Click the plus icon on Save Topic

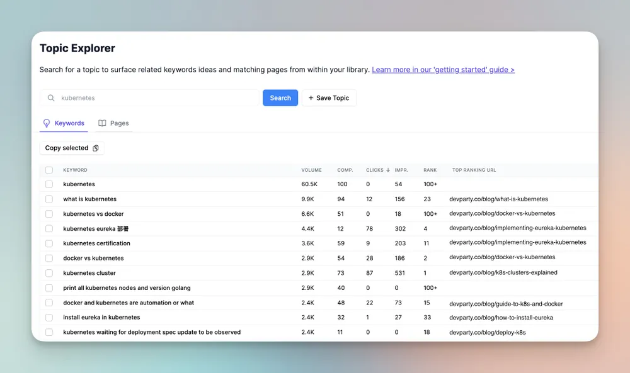[x=311, y=98]
